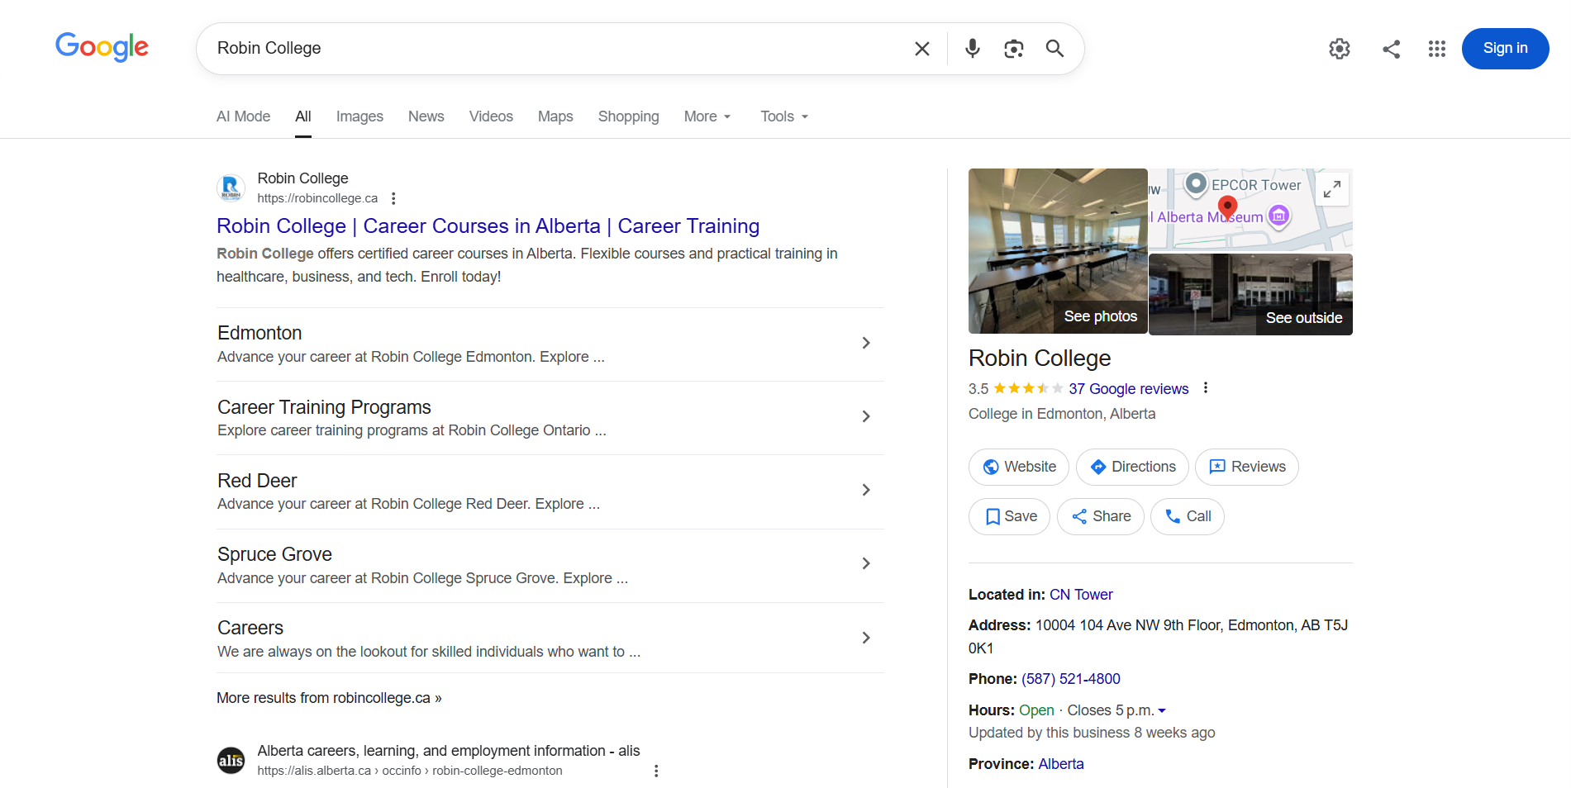Open See photos classroom thumbnail
The height and width of the screenshot is (788, 1571).
(1058, 251)
